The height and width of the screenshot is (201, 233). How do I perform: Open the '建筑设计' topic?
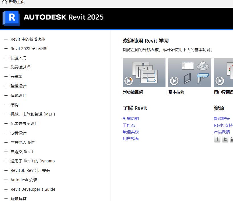point(19,95)
